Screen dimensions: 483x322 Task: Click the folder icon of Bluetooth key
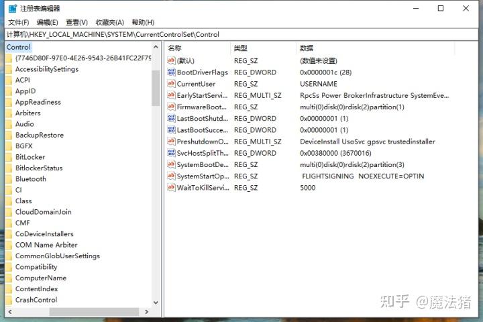click(x=9, y=179)
